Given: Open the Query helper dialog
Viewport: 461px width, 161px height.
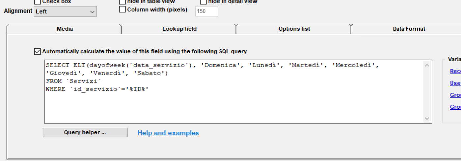Looking at the screenshot, I should click(85, 132).
